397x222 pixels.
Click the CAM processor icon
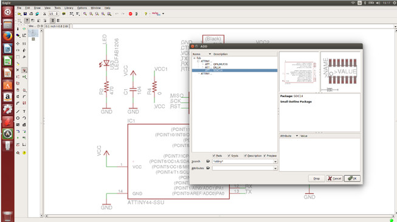click(x=37, y=13)
